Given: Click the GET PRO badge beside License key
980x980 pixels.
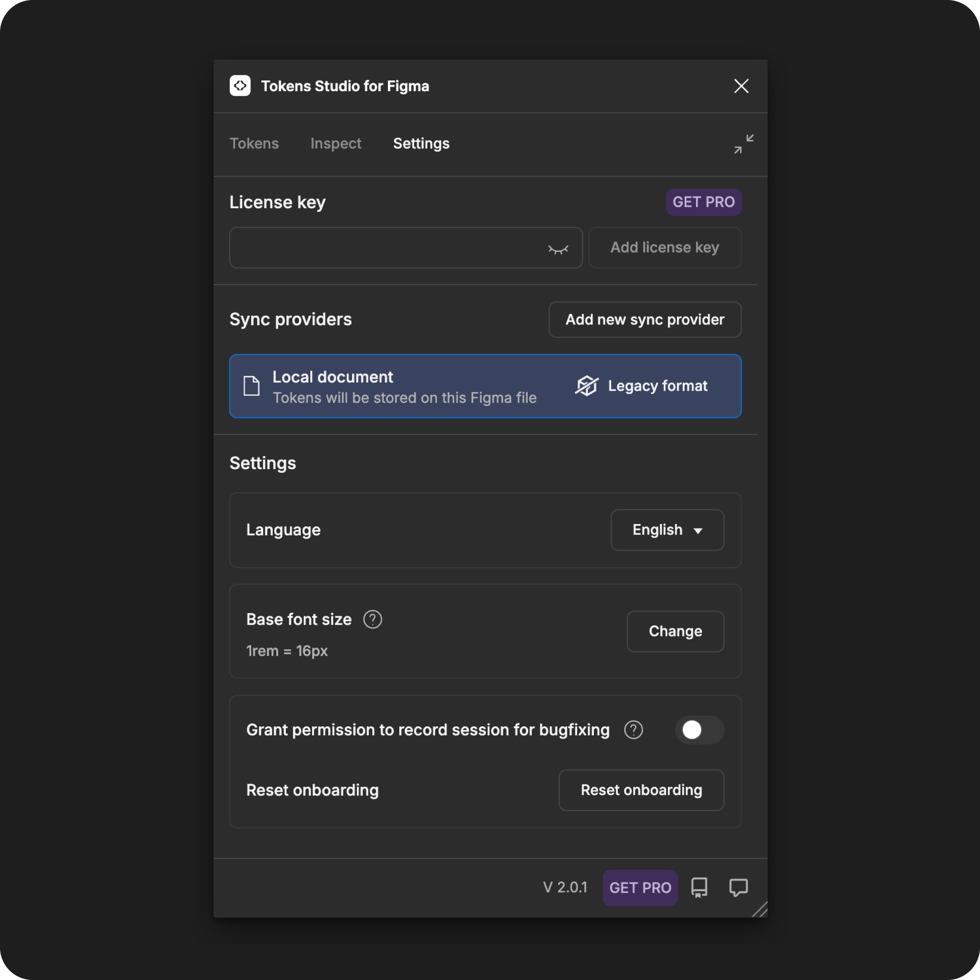Looking at the screenshot, I should tap(704, 202).
